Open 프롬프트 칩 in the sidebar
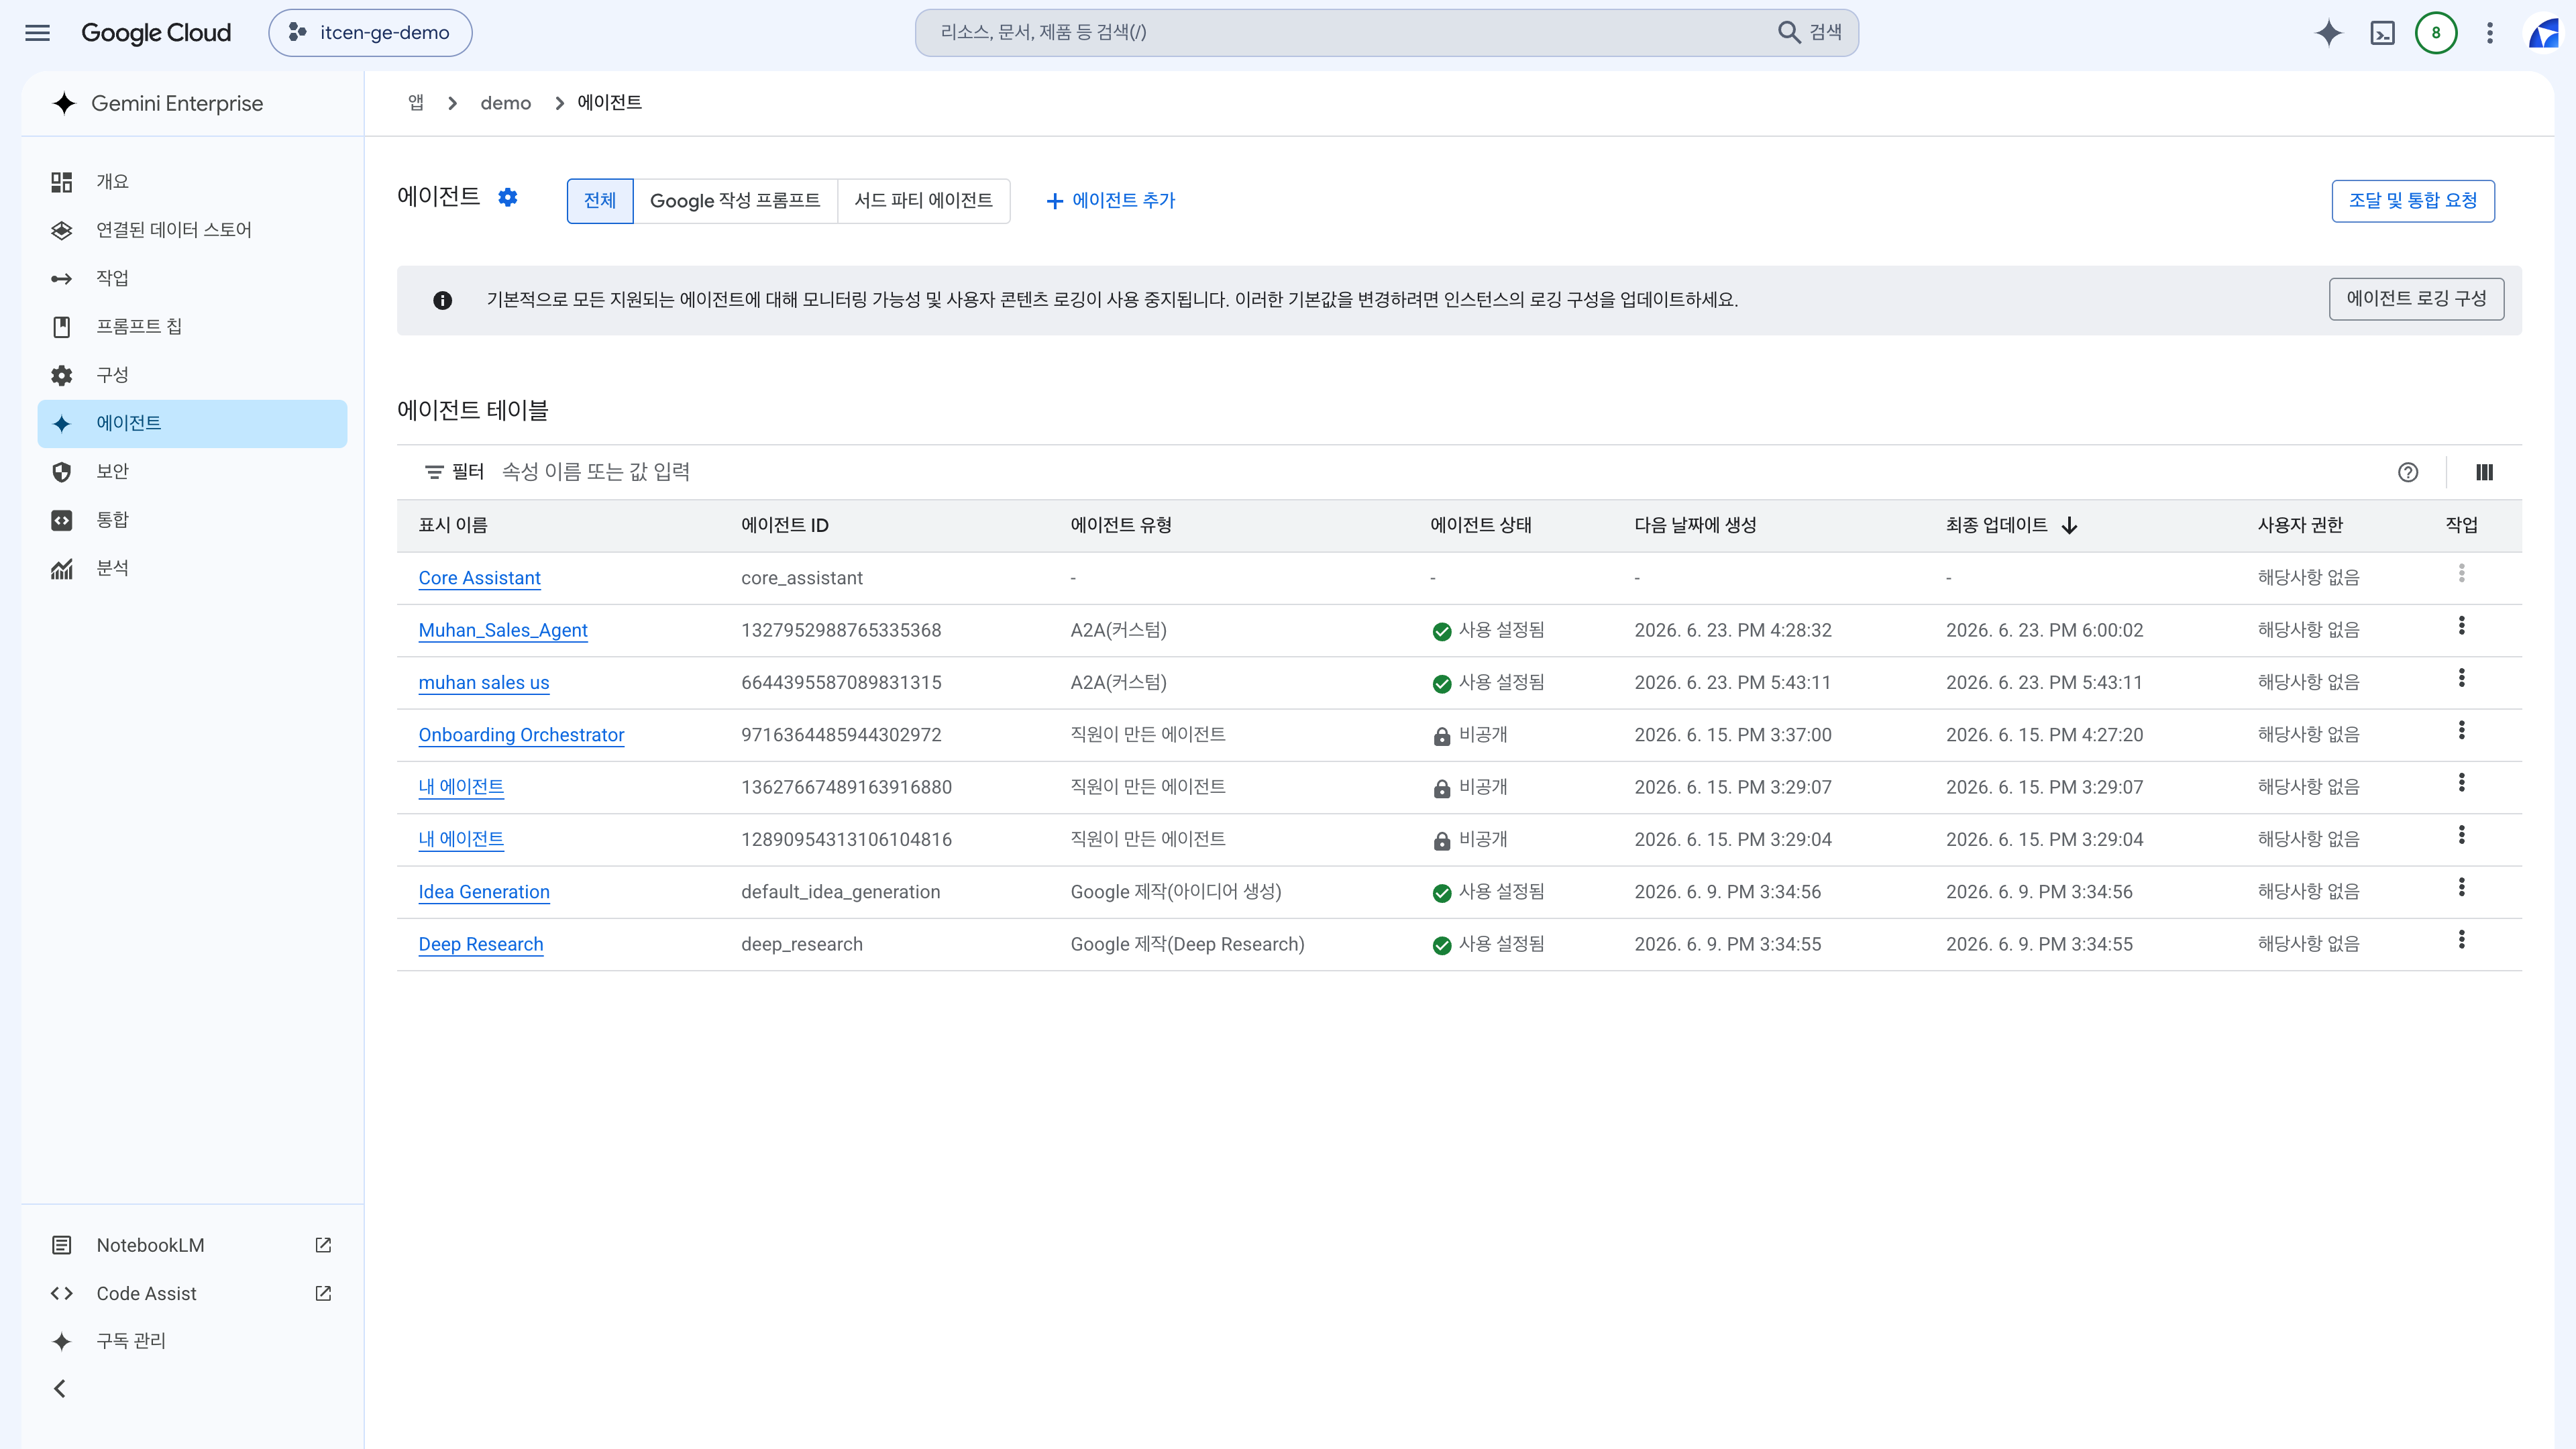This screenshot has height=1449, width=2576. coord(192,326)
